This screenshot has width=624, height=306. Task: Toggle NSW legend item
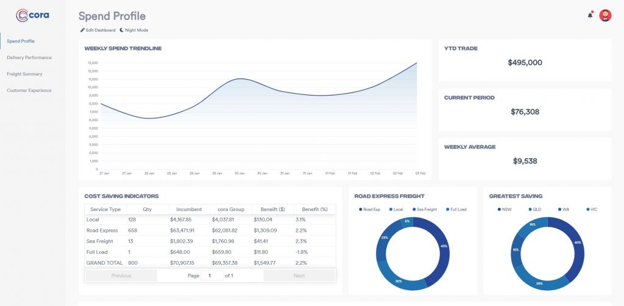[x=504, y=209]
